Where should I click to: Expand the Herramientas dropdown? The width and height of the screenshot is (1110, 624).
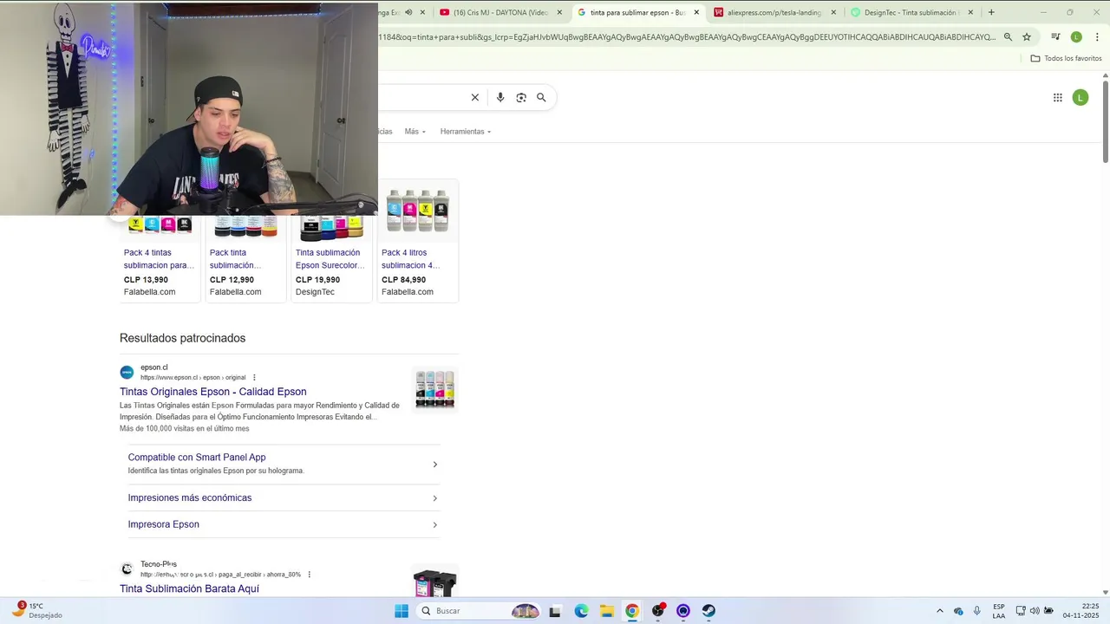pos(466,132)
